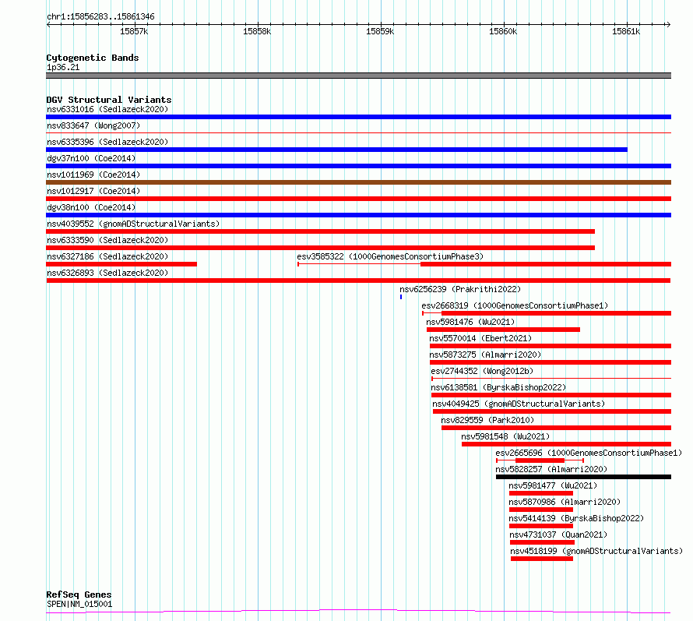Select the nsv6333590 (Sedlazeck2020) label
The width and height of the screenshot is (693, 621).
coord(107,240)
